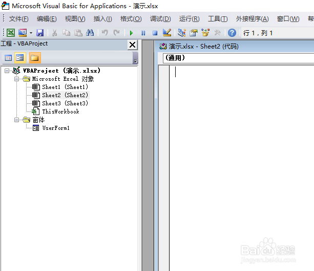Click the 行 1, 列 1 position indicator
This screenshot has height=271, width=314.
258,33
